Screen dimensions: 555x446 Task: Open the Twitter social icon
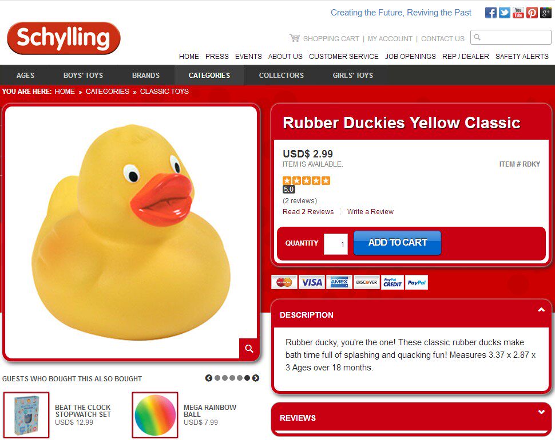pos(505,13)
